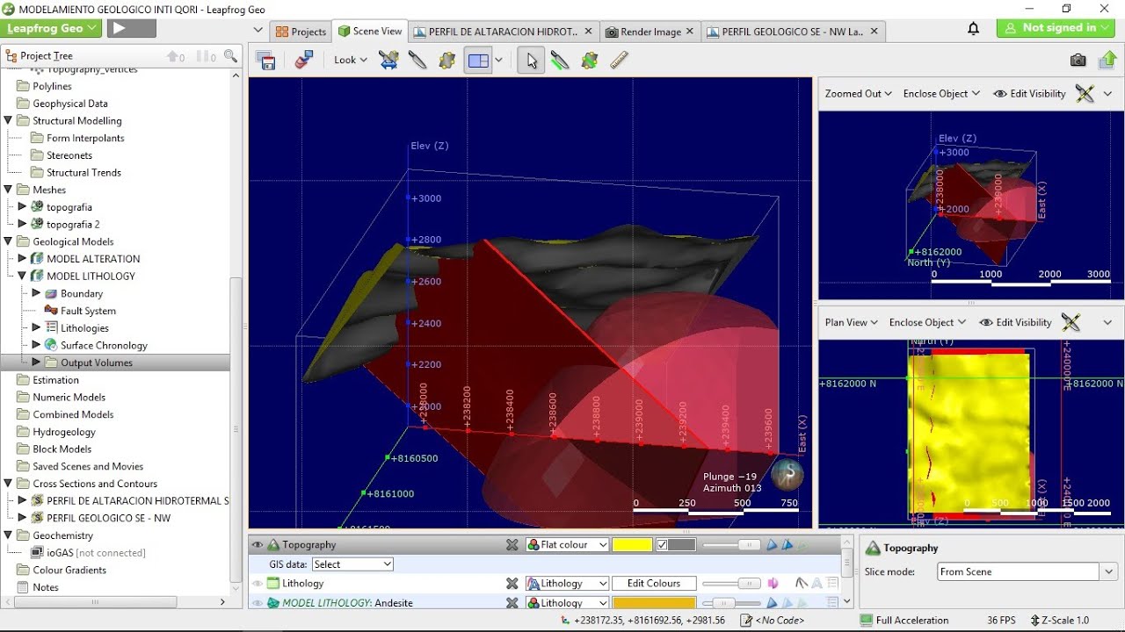1125x632 pixels.
Task: Open the Flat colour dropdown for Topography
Action: [x=567, y=545]
